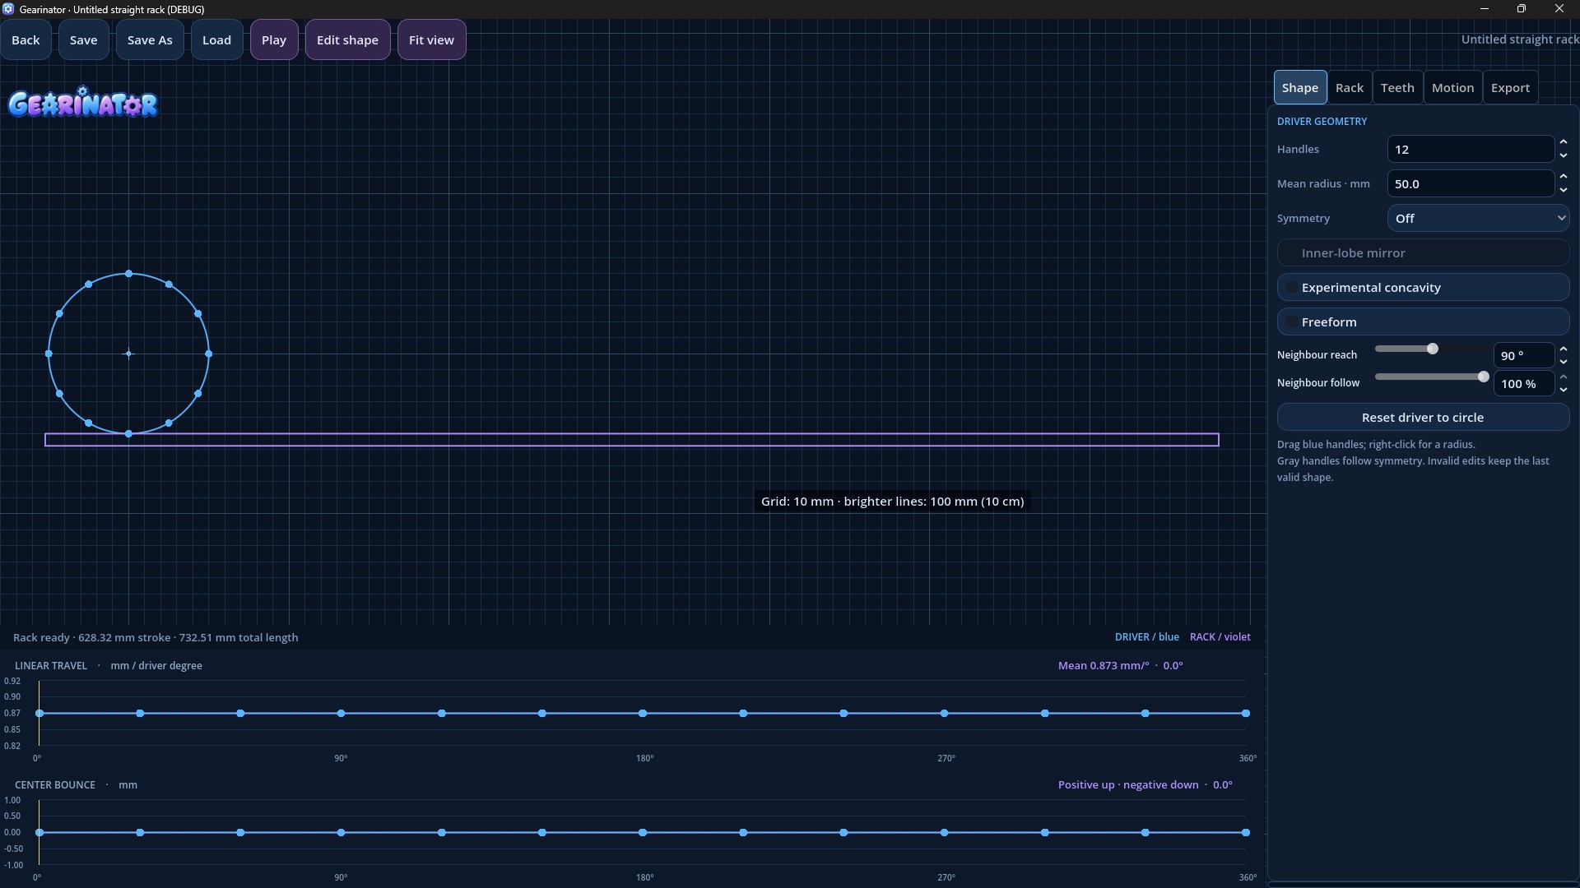Click the CENTER BOUNCE graph title
1580x888 pixels.
pyautogui.click(x=55, y=784)
